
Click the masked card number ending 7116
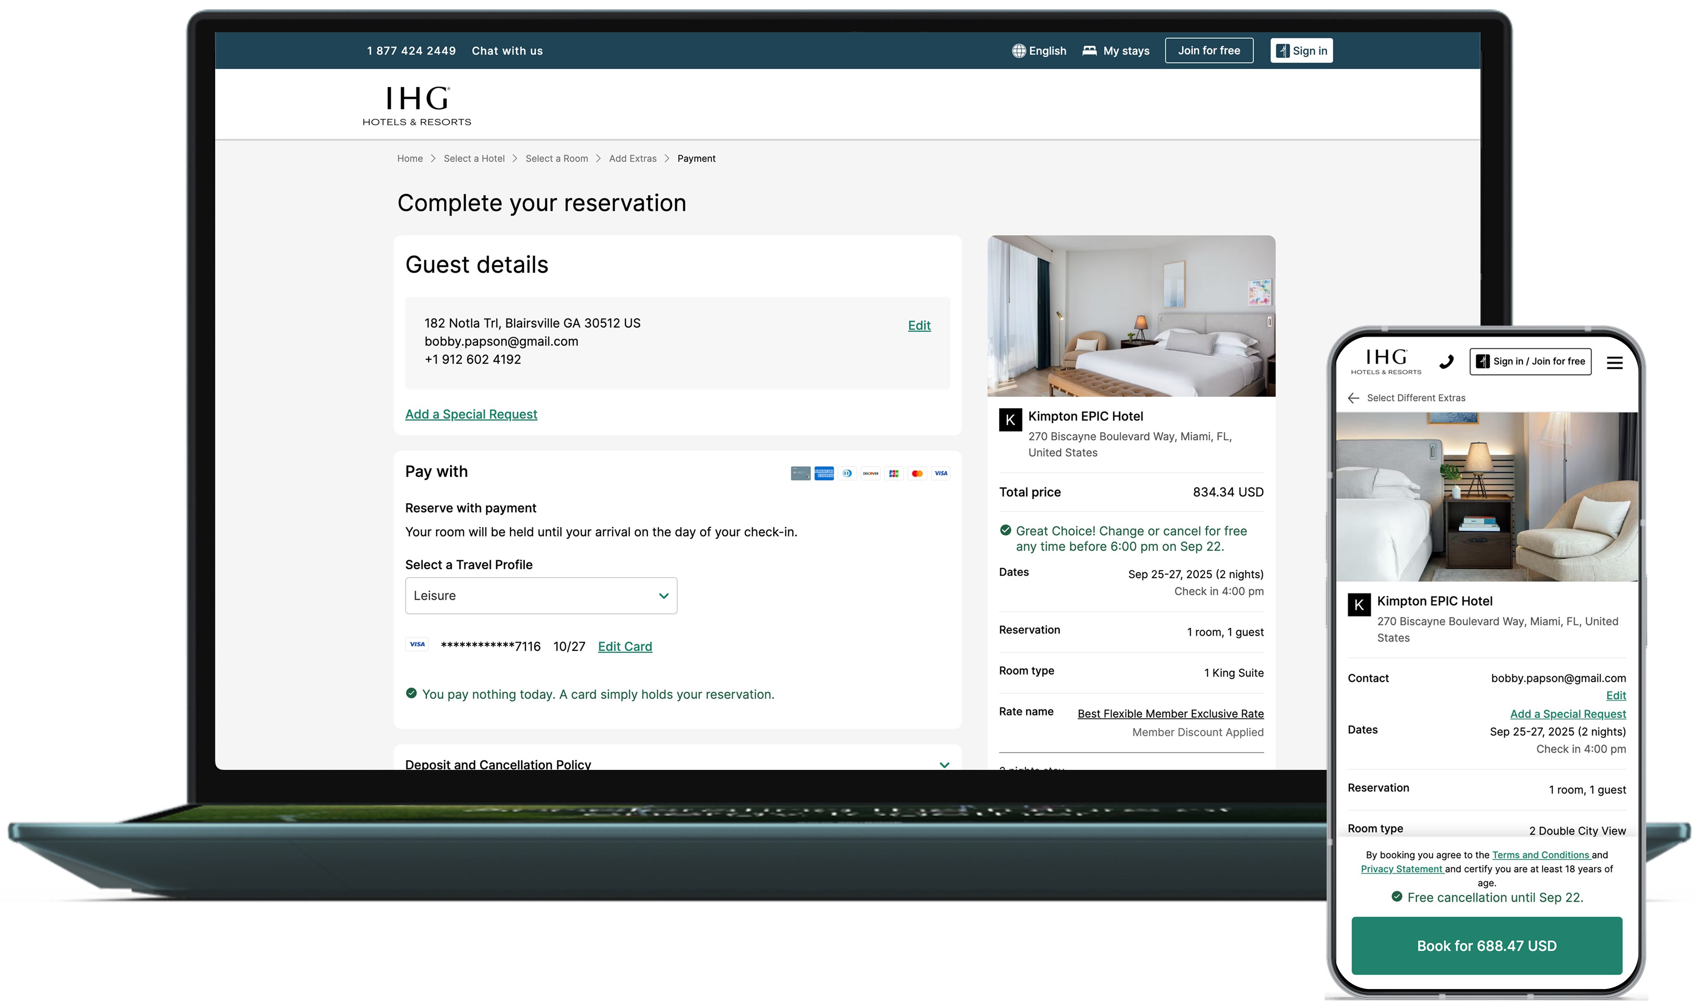(x=490, y=646)
